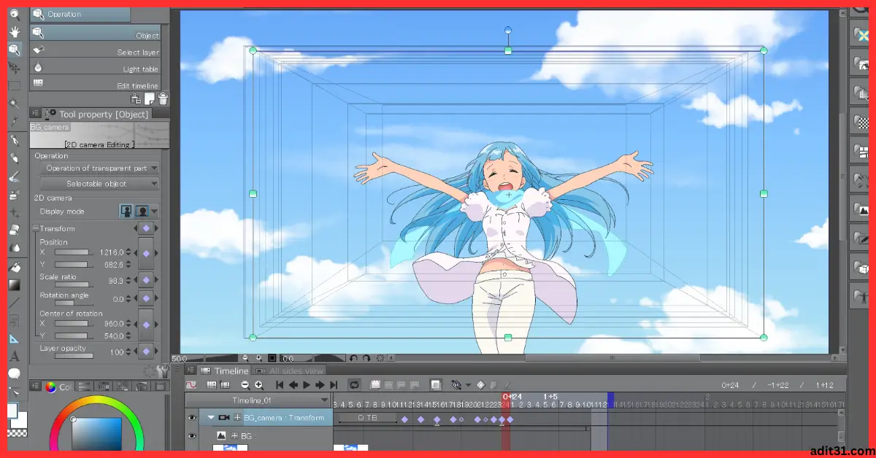Play the animation

[307, 384]
